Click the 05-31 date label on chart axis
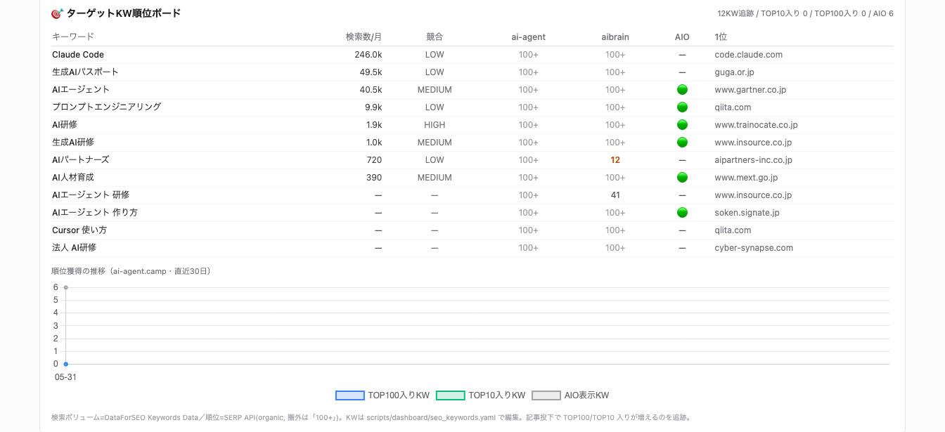This screenshot has width=945, height=432. [x=65, y=377]
